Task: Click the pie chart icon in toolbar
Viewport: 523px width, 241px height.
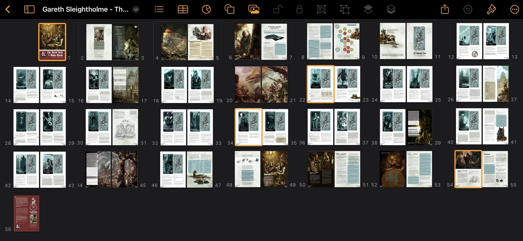Action: [206, 9]
